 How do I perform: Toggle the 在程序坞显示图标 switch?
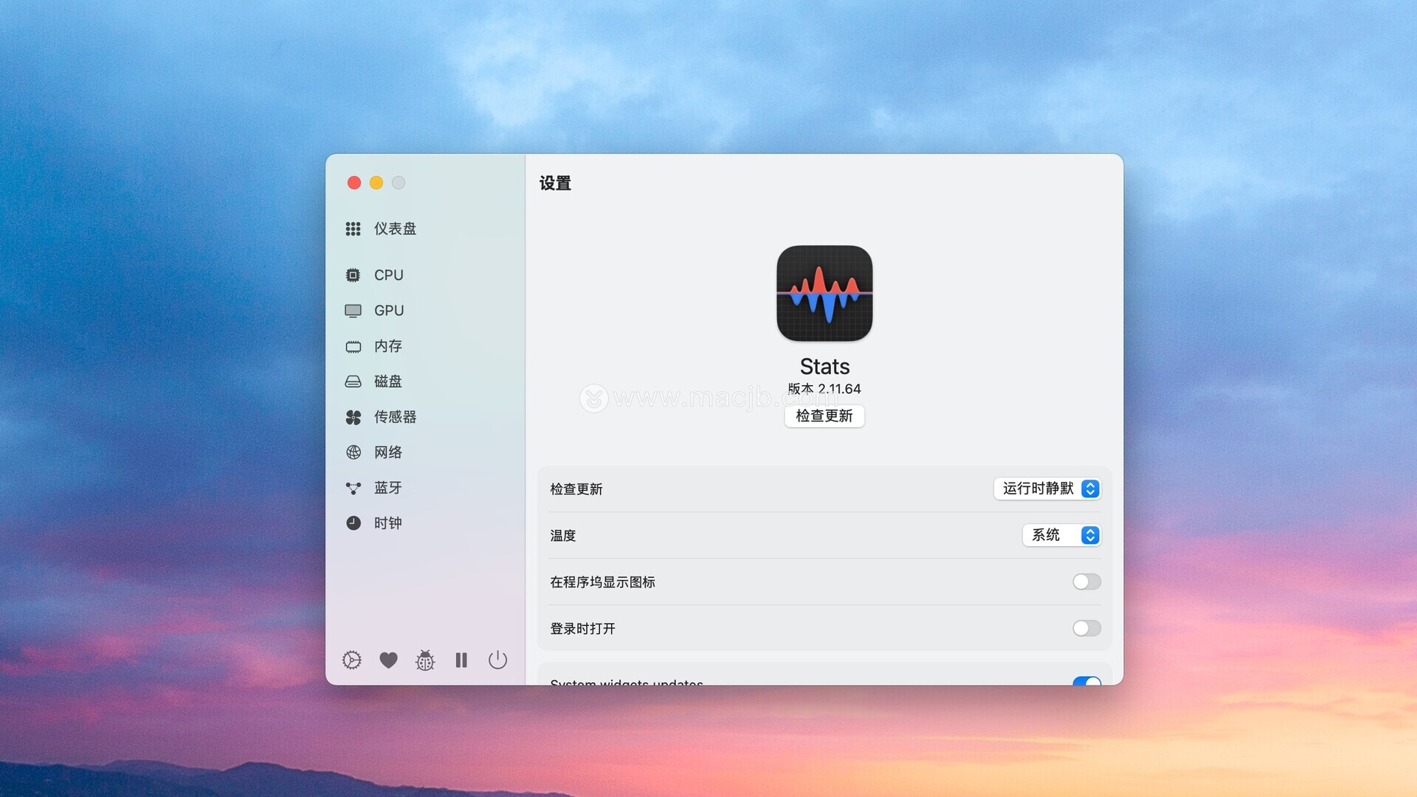[x=1086, y=582]
